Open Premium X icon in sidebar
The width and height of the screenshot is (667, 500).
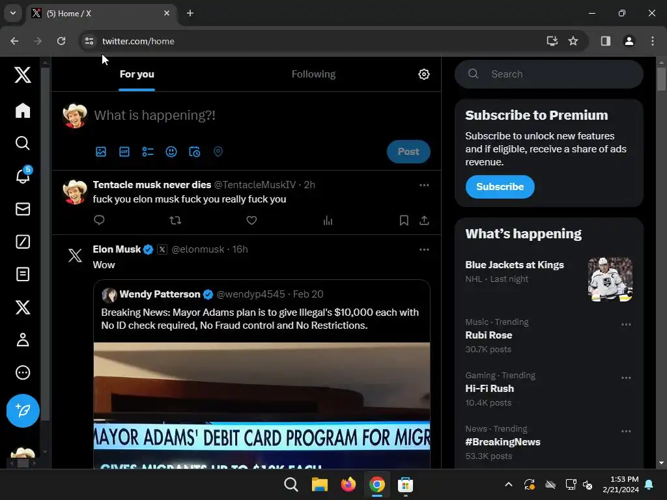tap(23, 307)
